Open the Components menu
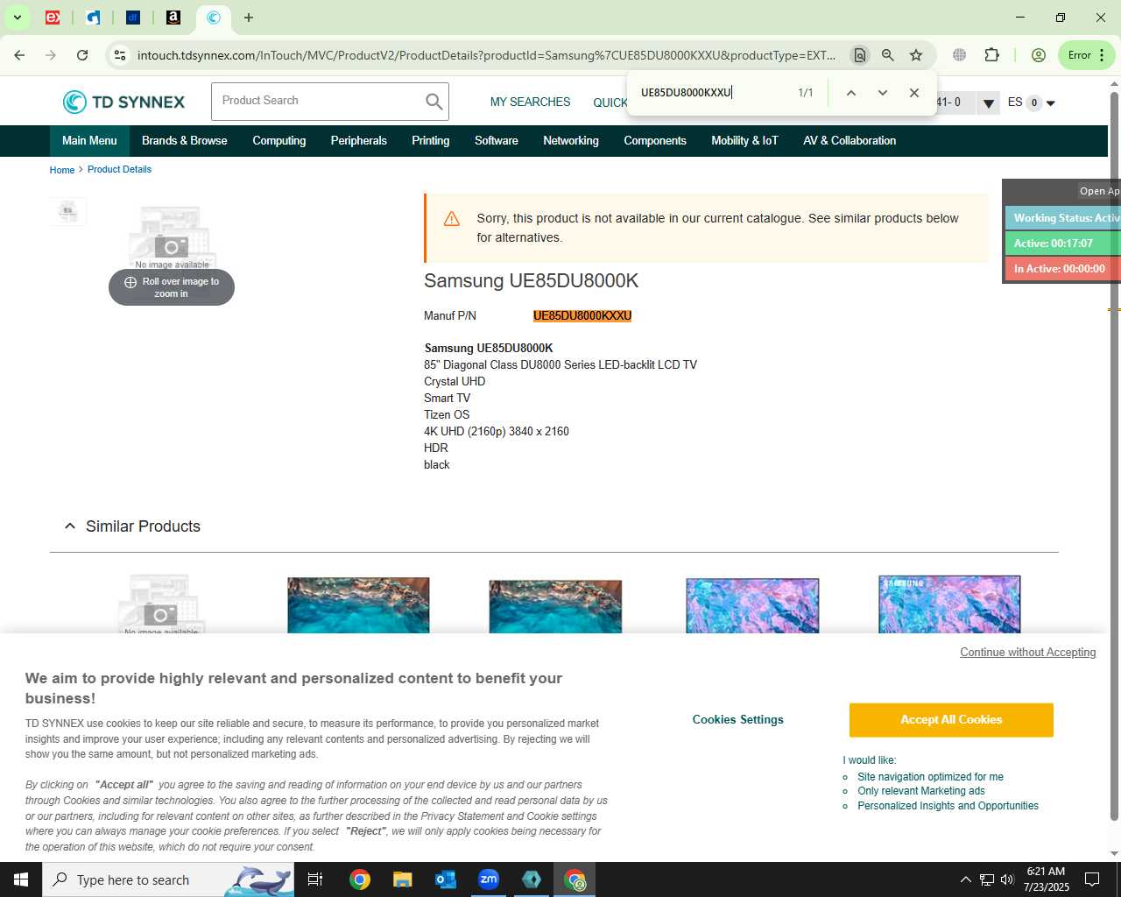 [x=655, y=141]
